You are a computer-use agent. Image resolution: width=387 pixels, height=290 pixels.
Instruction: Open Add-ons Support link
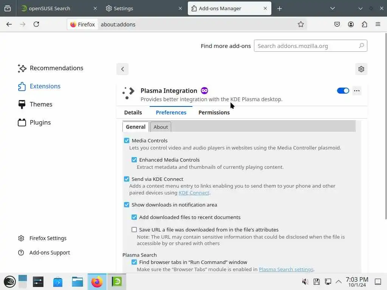44,253
